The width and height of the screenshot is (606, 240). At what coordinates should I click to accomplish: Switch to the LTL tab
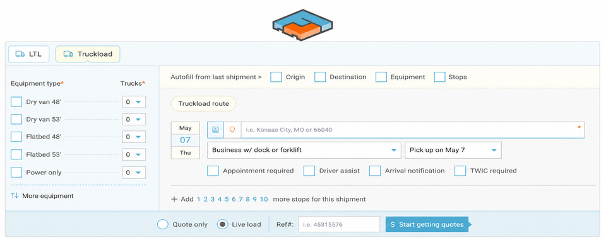coord(28,54)
